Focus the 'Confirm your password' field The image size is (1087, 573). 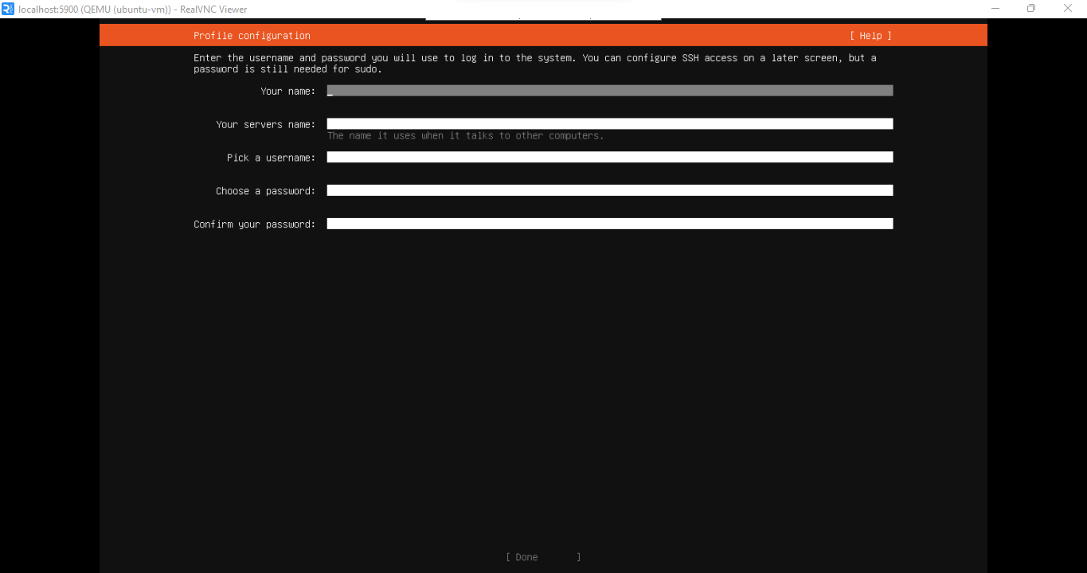[x=610, y=224]
